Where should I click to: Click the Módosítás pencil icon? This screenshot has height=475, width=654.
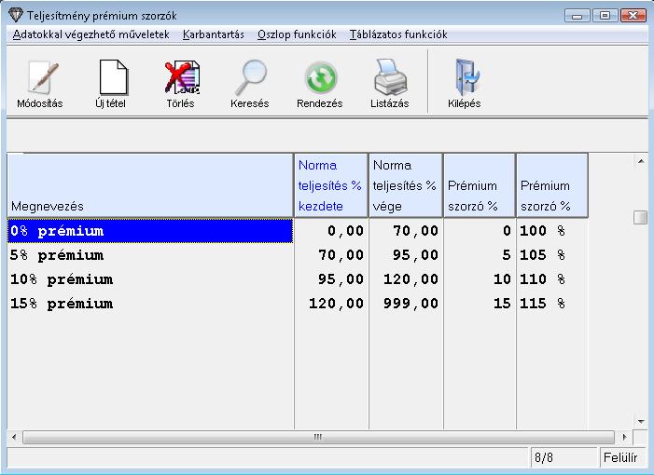coord(39,76)
